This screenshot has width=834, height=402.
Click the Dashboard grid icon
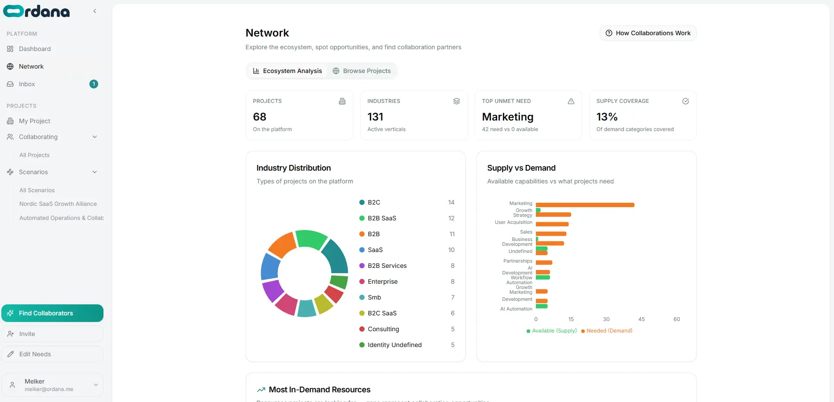click(10, 49)
